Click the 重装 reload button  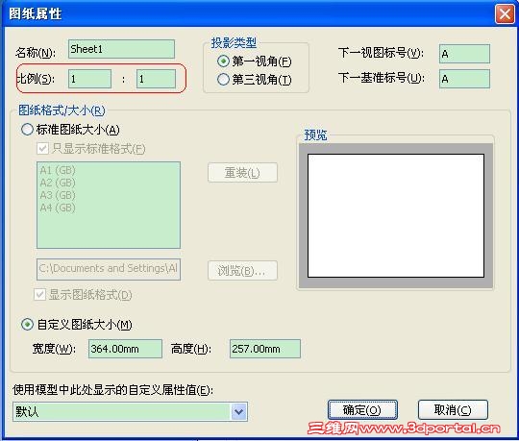coord(242,172)
